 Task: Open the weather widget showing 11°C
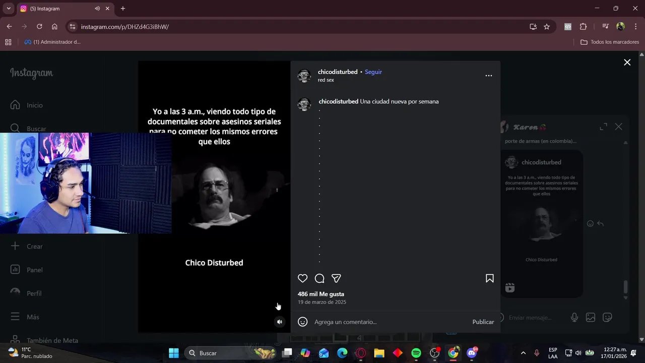tap(30, 353)
